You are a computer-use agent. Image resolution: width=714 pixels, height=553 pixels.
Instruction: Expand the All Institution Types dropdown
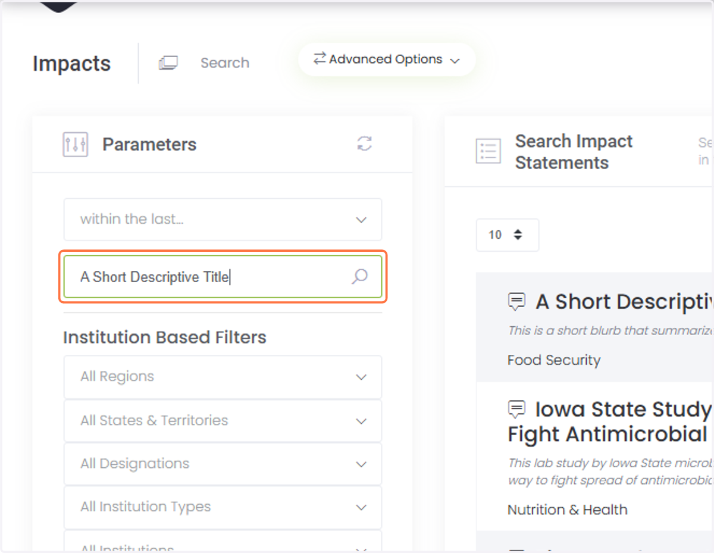[223, 507]
